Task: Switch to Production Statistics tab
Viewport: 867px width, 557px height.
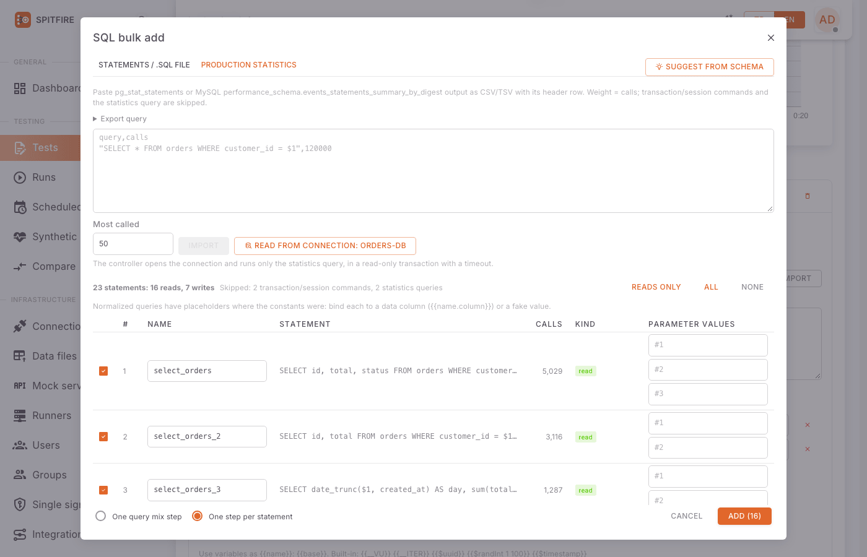Action: [x=249, y=65]
